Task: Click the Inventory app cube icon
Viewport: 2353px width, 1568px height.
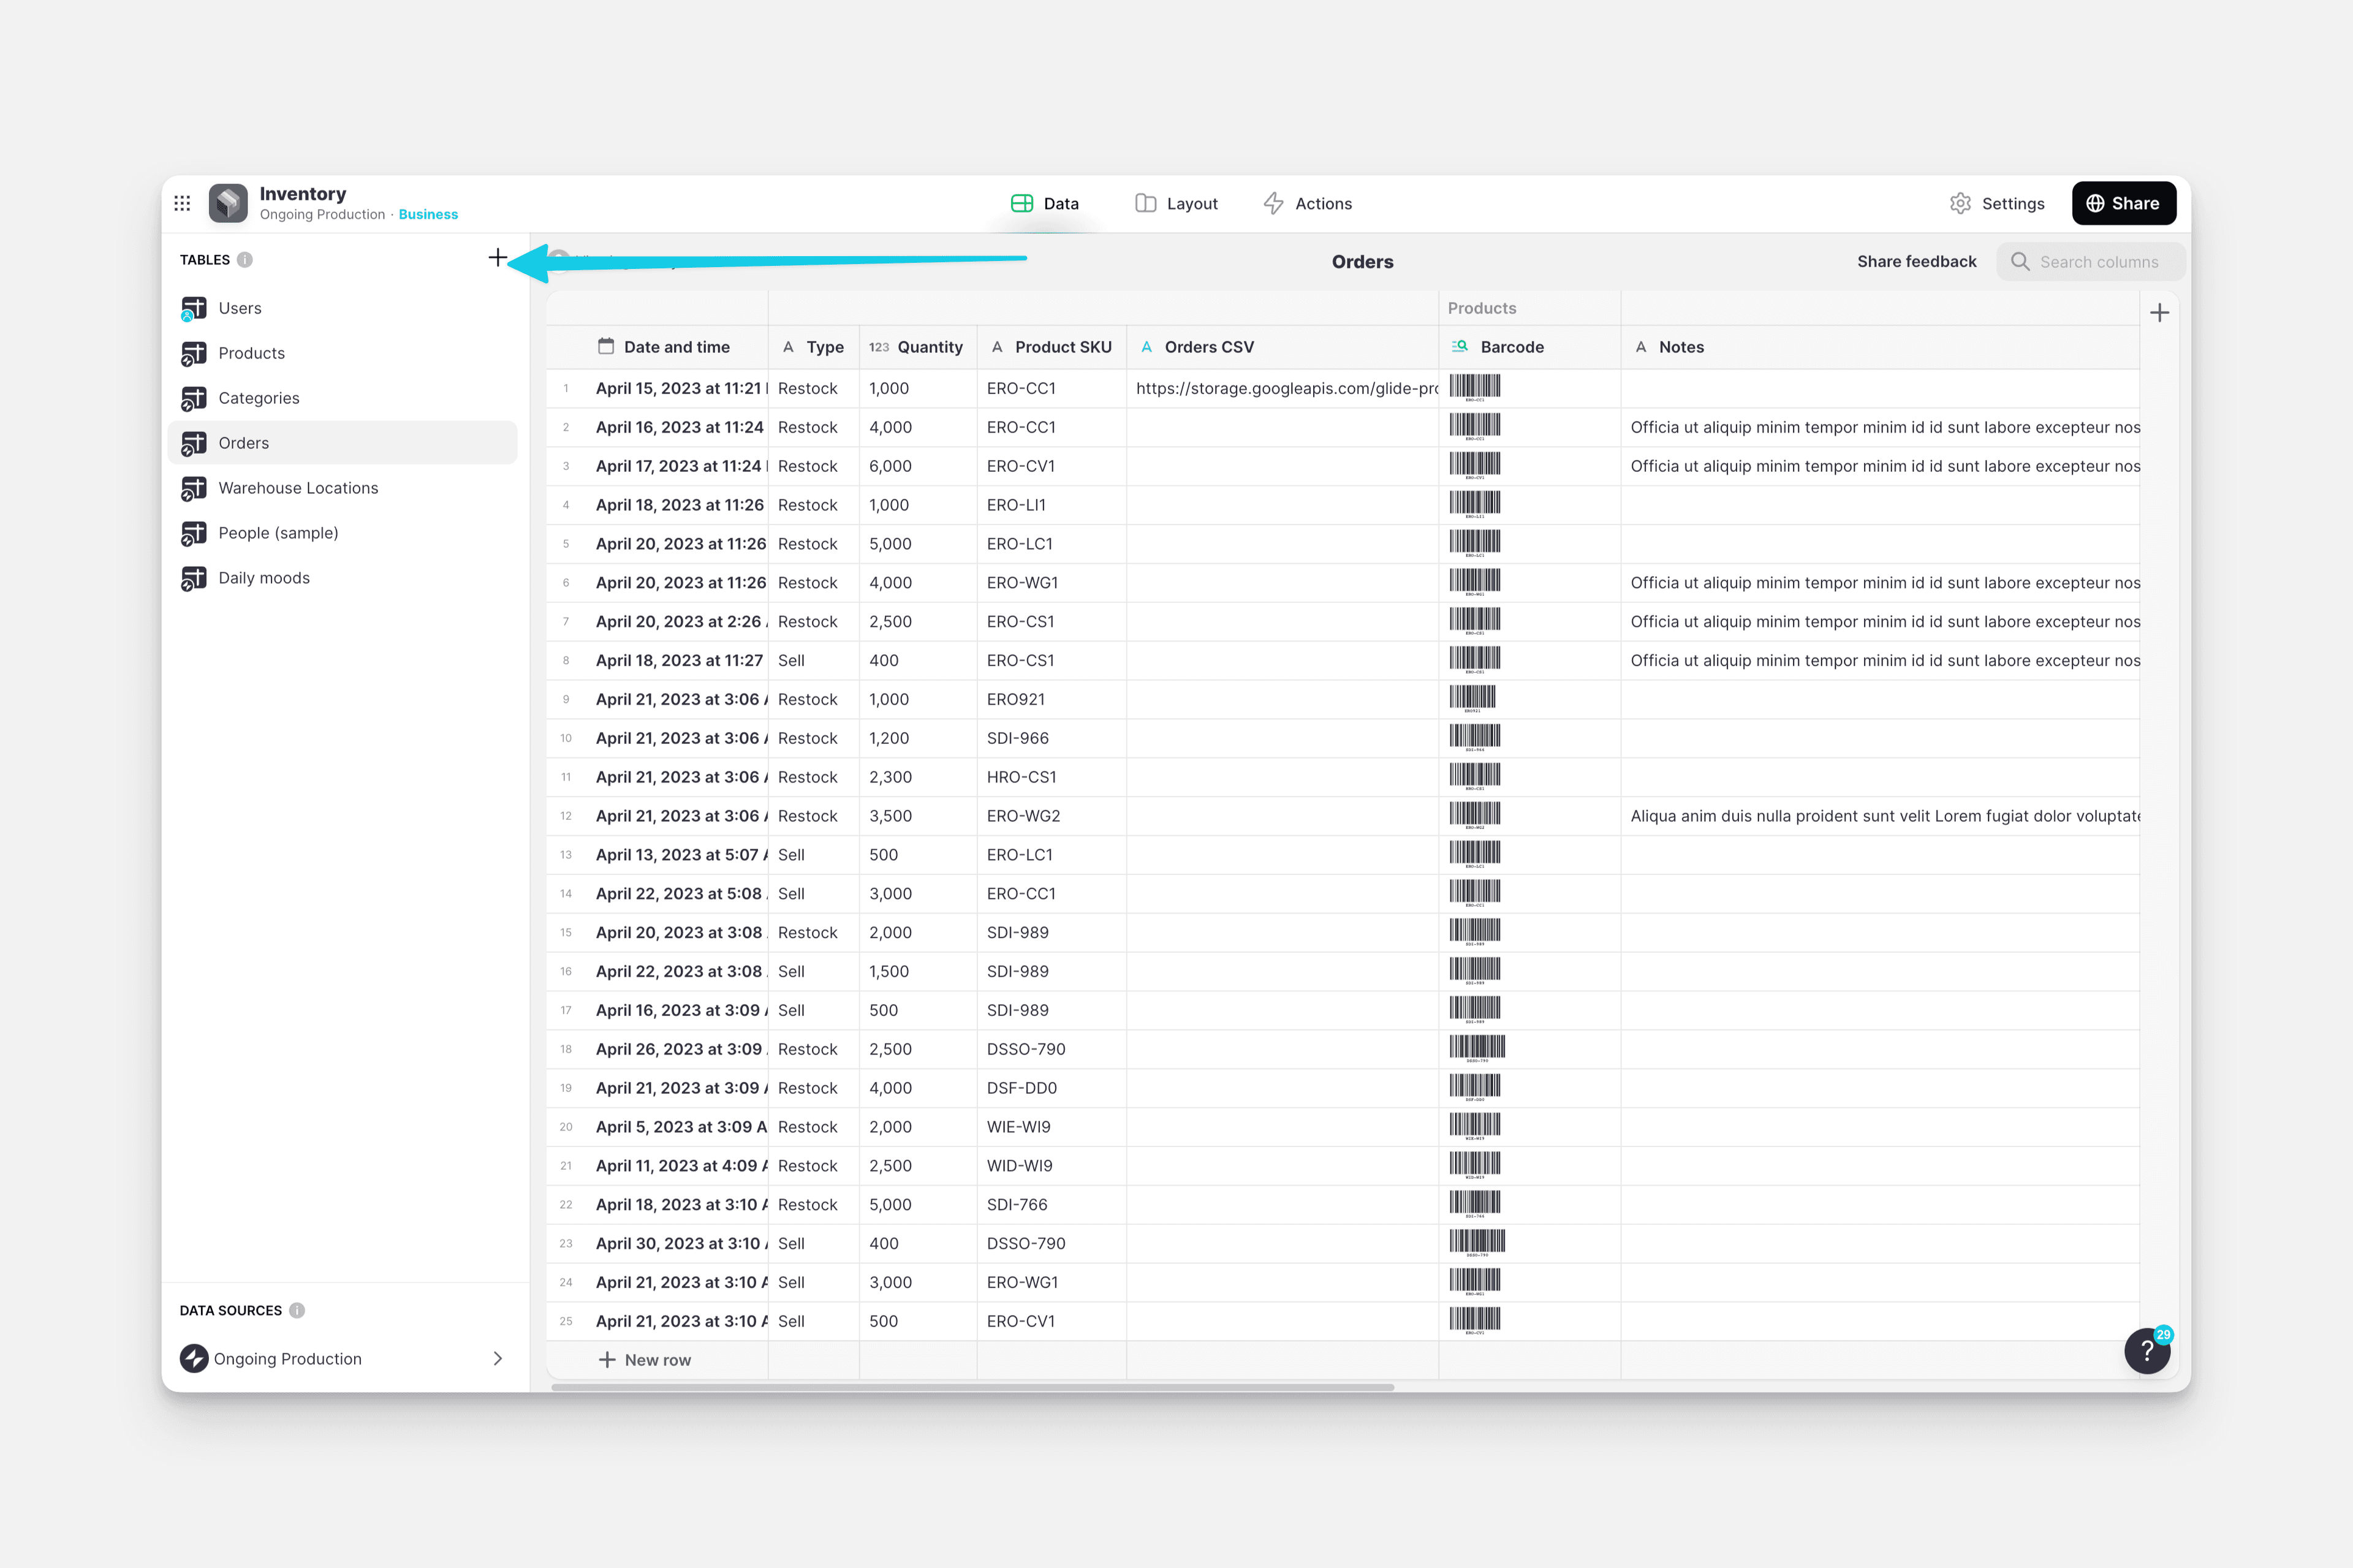Action: point(228,203)
